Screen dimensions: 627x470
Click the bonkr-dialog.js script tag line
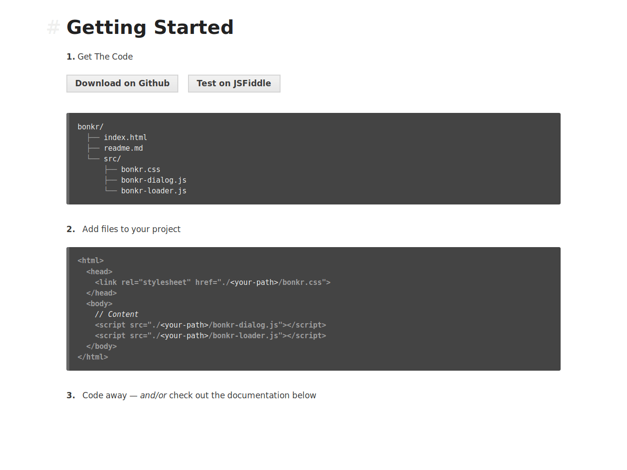(210, 325)
